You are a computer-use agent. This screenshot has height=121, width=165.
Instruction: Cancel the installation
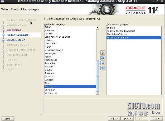click(156, 118)
